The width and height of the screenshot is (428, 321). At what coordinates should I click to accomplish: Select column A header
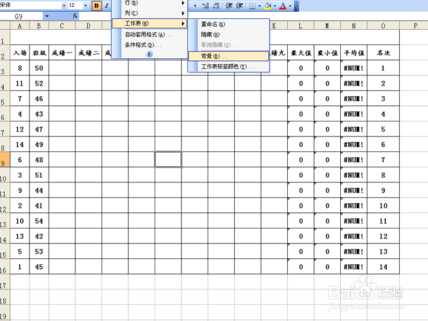(20, 26)
